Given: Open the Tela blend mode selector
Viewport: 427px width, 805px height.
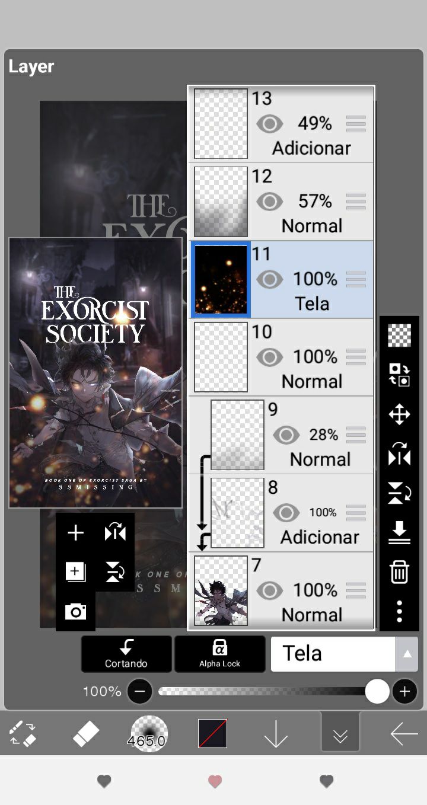Looking at the screenshot, I should (x=333, y=654).
